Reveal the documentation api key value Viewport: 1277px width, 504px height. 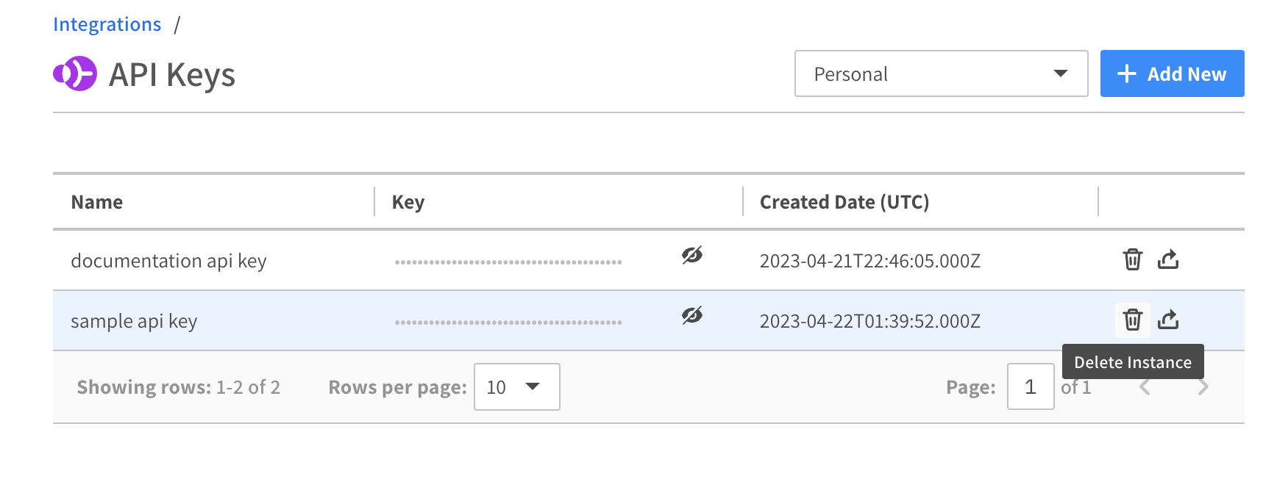click(691, 255)
